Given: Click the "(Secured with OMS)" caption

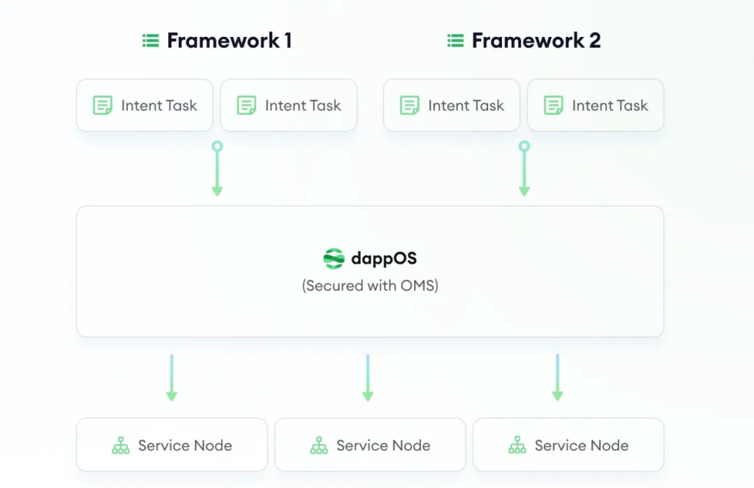Looking at the screenshot, I should [370, 286].
